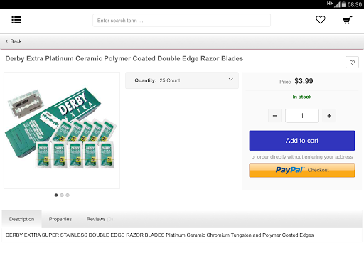Open the hamburger list menu icon
Image resolution: width=364 pixels, height=273 pixels.
[x=16, y=20]
